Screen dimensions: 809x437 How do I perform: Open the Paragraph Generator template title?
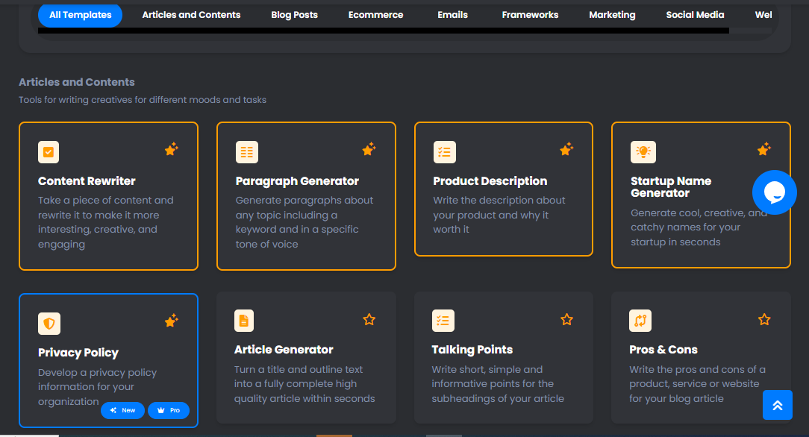click(297, 181)
